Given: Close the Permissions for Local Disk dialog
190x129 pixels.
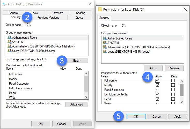Looking at the screenshot, I should (185, 9).
